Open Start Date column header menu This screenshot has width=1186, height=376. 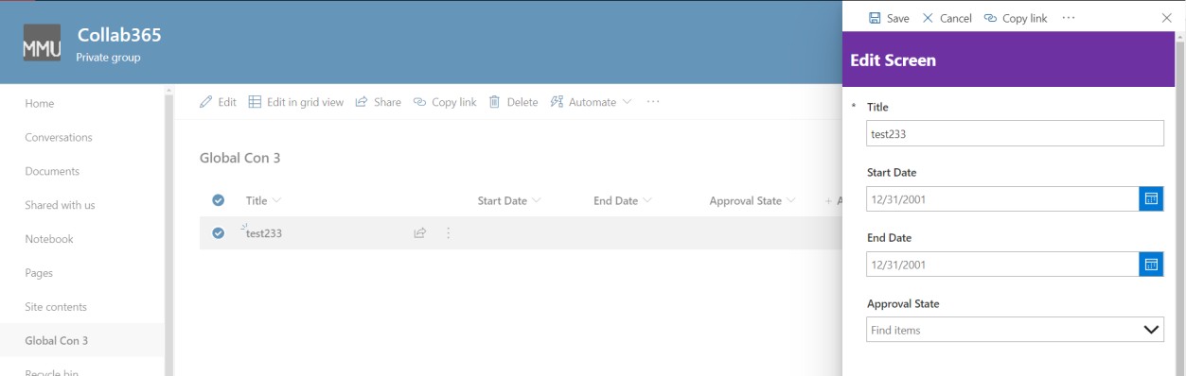coord(509,200)
